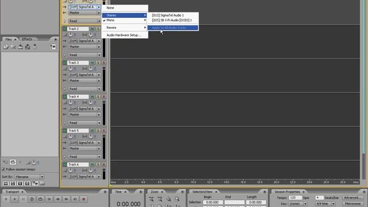The height and width of the screenshot is (207, 368).
Task: Click the Advanced... button
Action: tap(352, 198)
